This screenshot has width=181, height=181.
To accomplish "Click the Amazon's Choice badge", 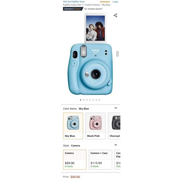I will click(x=73, y=9).
